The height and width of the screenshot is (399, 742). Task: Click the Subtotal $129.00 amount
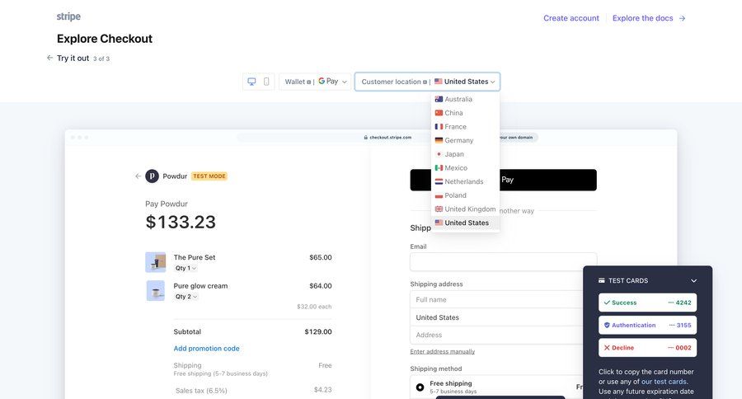[x=318, y=331]
